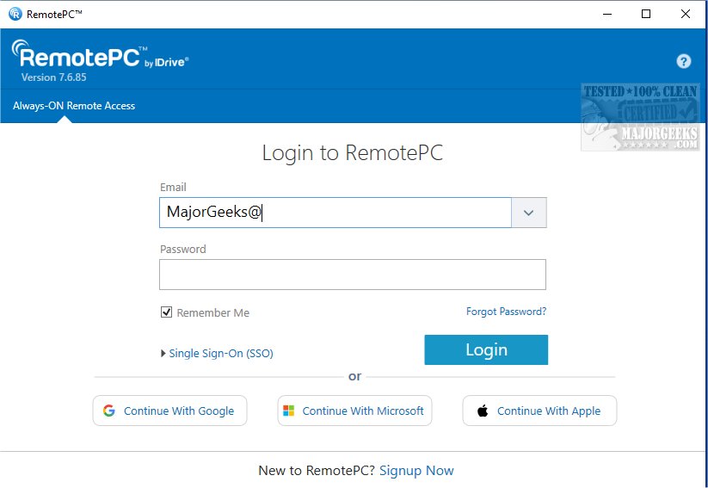Focus the Email input field

336,213
